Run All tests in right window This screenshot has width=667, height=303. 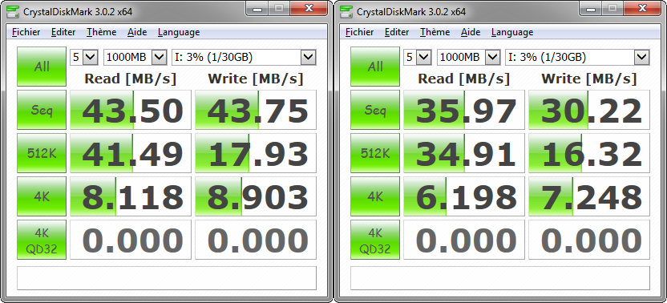[x=375, y=67]
